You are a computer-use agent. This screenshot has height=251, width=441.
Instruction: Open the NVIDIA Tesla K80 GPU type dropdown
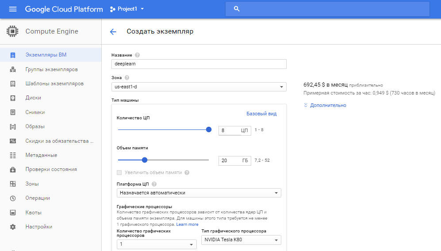click(x=241, y=240)
